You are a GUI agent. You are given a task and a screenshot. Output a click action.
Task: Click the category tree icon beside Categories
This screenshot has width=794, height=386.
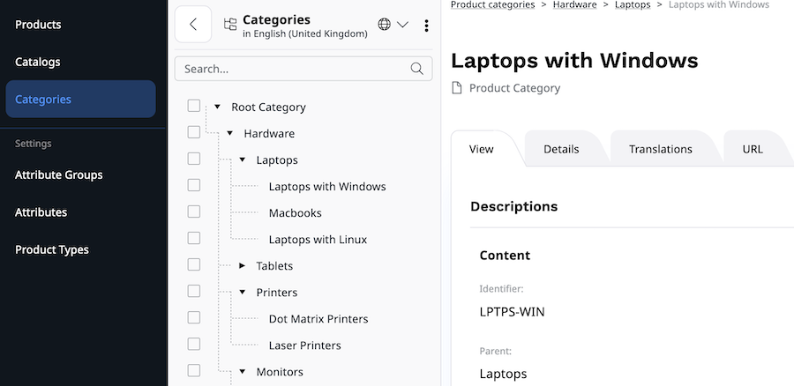(230, 25)
